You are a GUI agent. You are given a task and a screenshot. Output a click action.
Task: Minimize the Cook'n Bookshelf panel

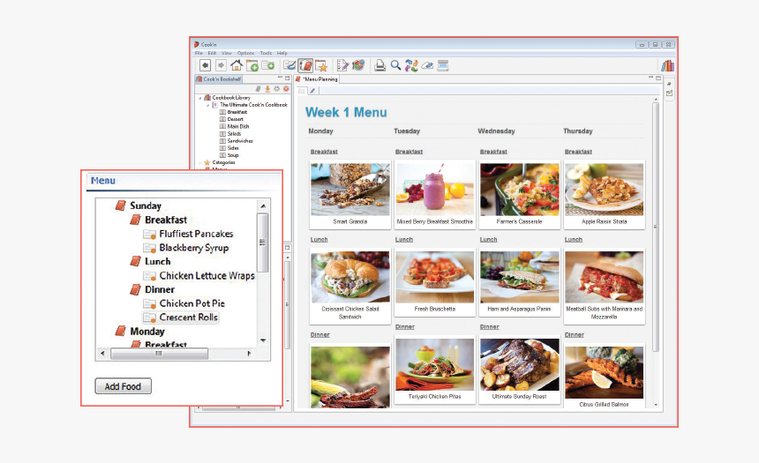280,78
